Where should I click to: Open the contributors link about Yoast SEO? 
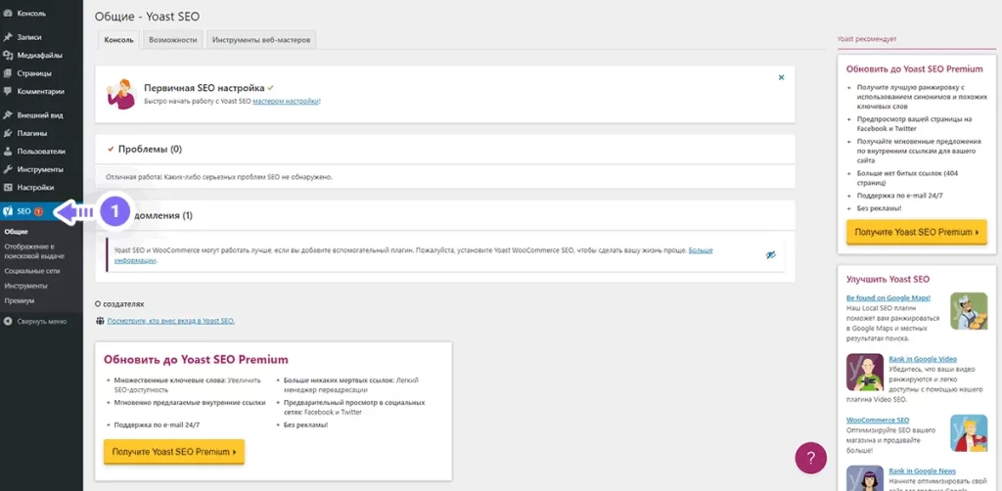click(x=170, y=321)
